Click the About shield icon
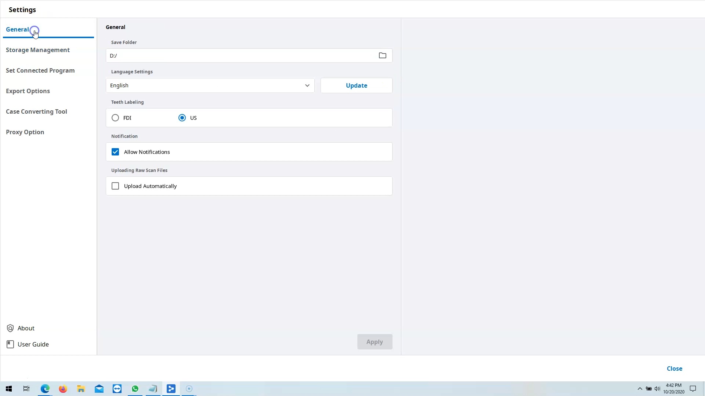 click(x=10, y=328)
